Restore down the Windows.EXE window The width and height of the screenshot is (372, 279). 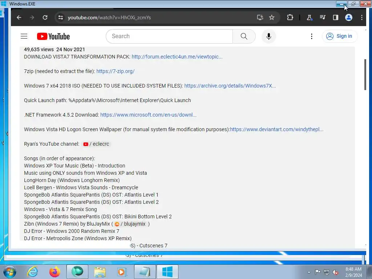tap(353, 4)
